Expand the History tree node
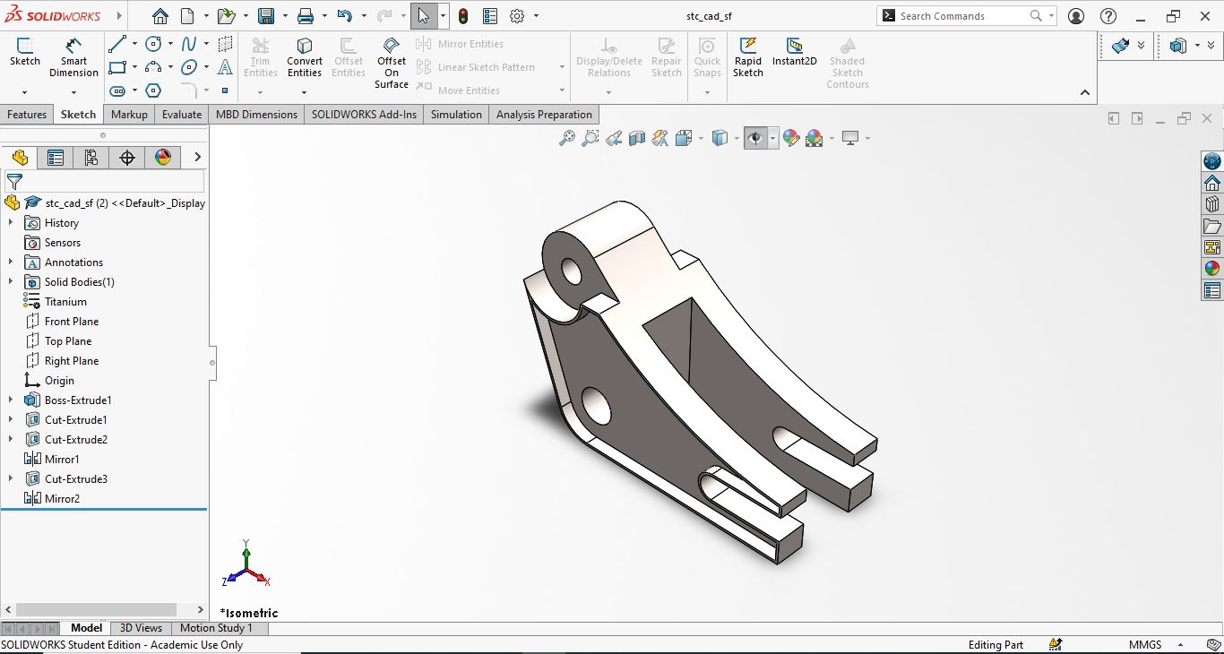The height and width of the screenshot is (654, 1224). (11, 223)
